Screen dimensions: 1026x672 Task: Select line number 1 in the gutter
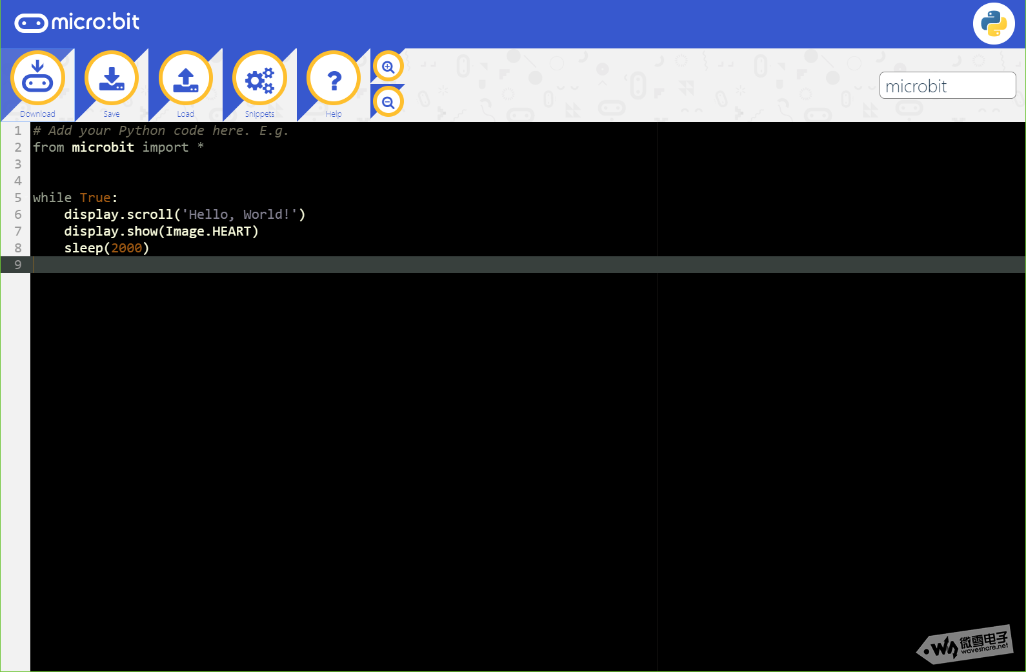coord(18,130)
